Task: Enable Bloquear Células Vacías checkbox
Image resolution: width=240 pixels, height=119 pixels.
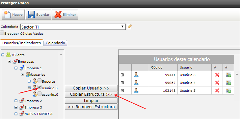Action: [2, 33]
